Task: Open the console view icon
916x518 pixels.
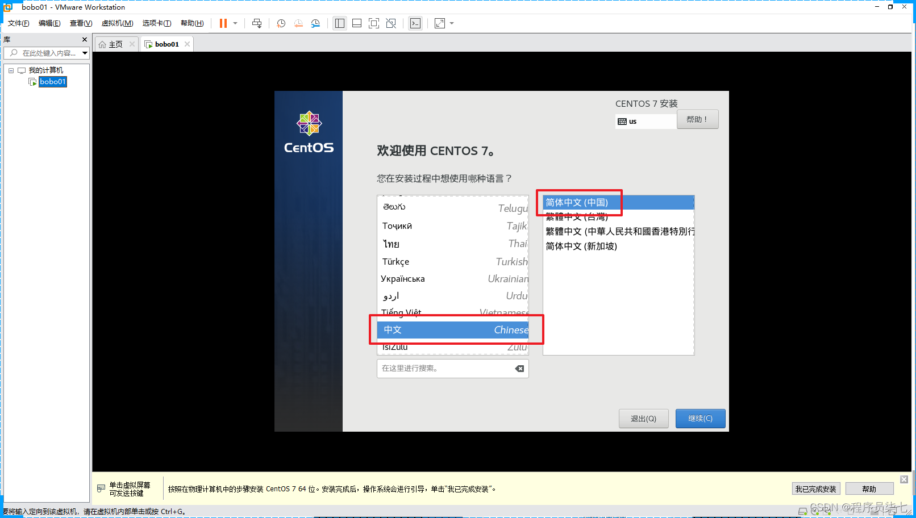Action: coord(415,23)
